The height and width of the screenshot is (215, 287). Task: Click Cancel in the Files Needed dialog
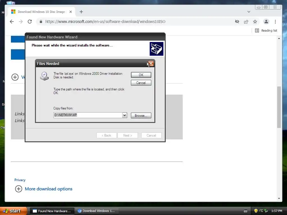(141, 83)
